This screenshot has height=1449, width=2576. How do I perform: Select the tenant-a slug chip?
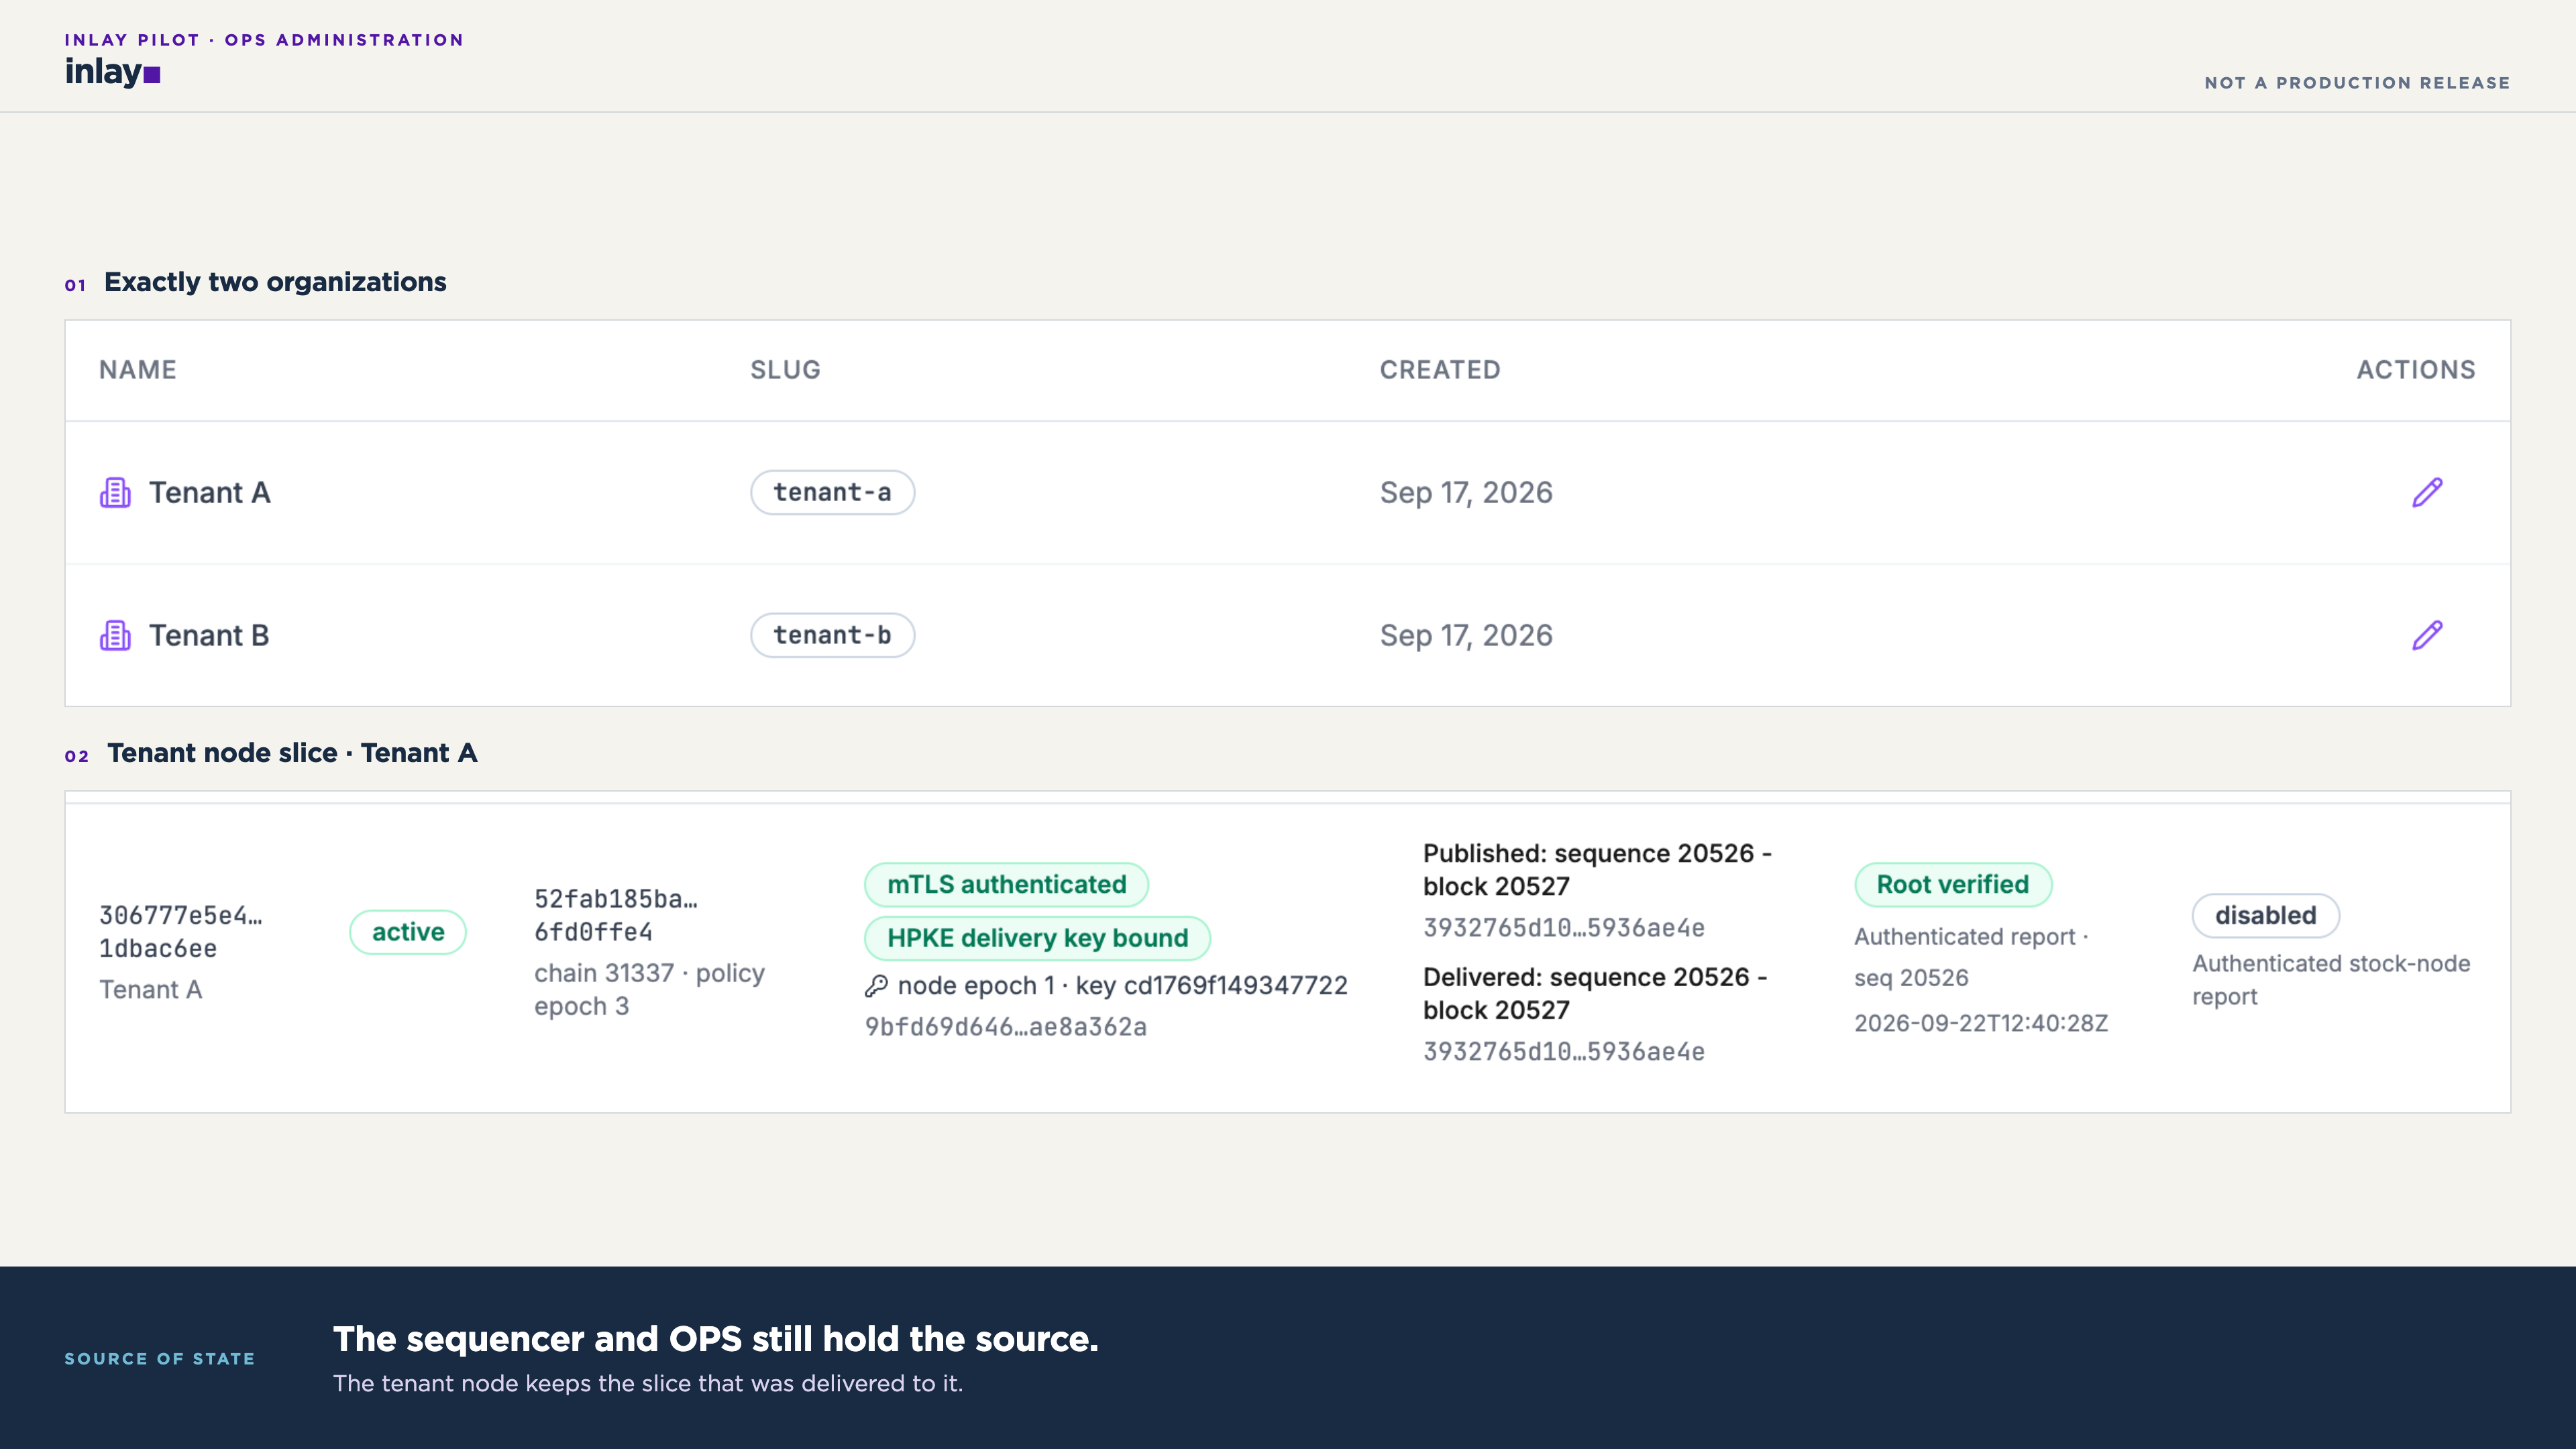pos(832,493)
